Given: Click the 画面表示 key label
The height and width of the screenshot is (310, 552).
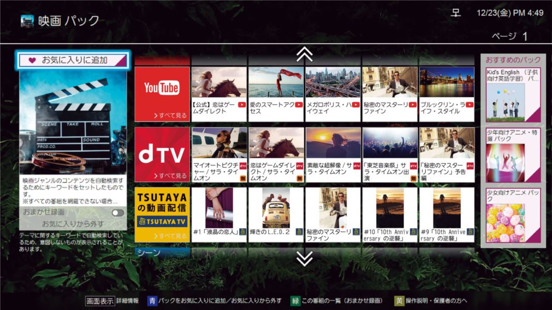Looking at the screenshot, I should tap(100, 301).
